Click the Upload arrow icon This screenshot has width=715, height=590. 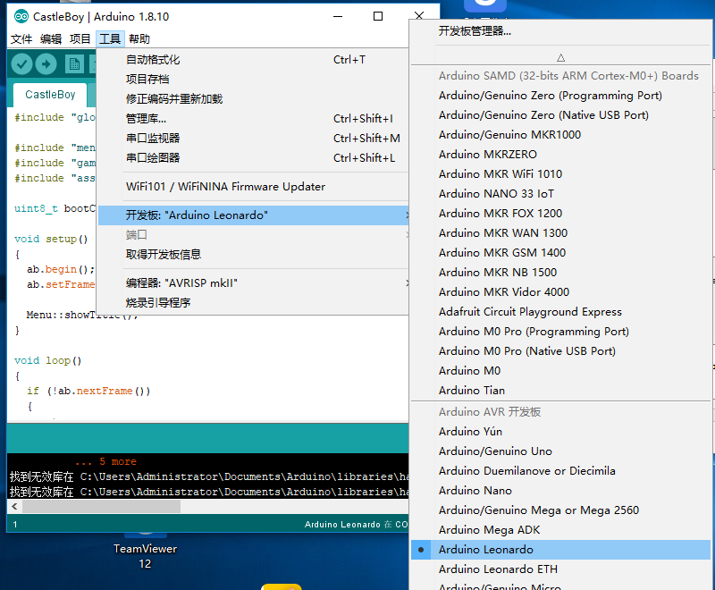coord(46,63)
